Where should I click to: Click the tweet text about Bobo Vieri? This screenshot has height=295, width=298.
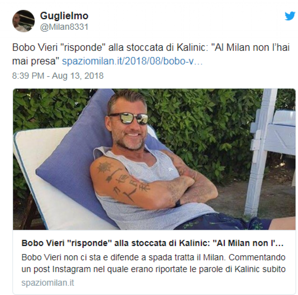point(151,54)
